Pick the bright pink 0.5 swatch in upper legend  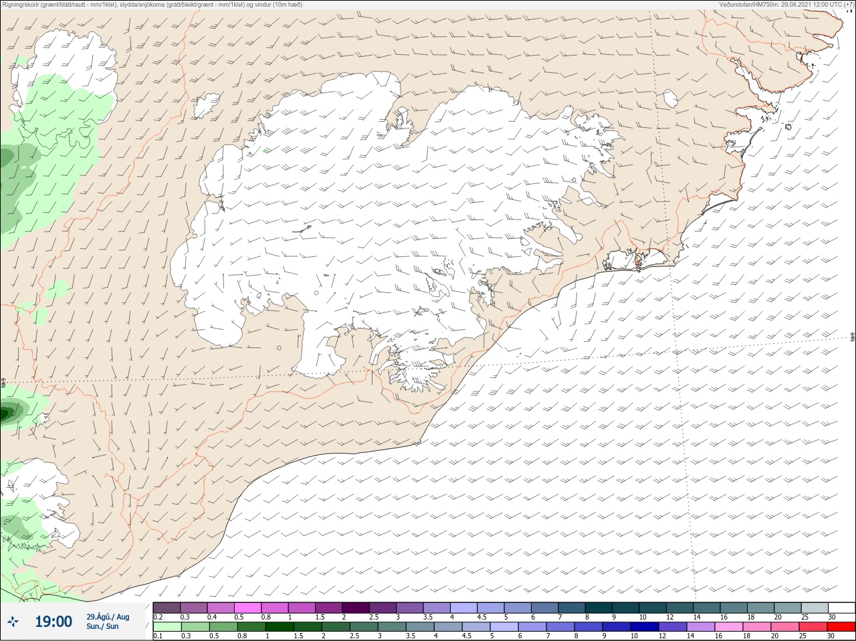coord(247,608)
